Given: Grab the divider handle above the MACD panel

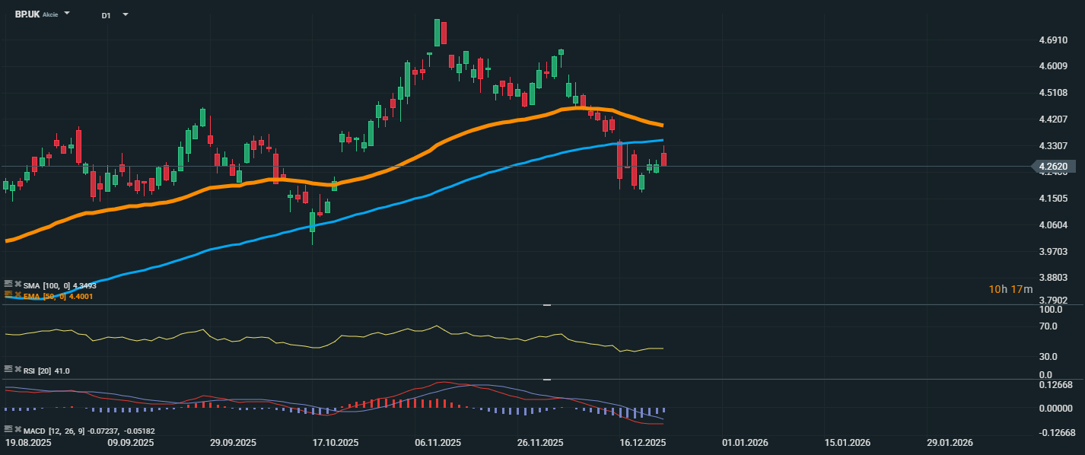Looking at the screenshot, I should 546,379.
